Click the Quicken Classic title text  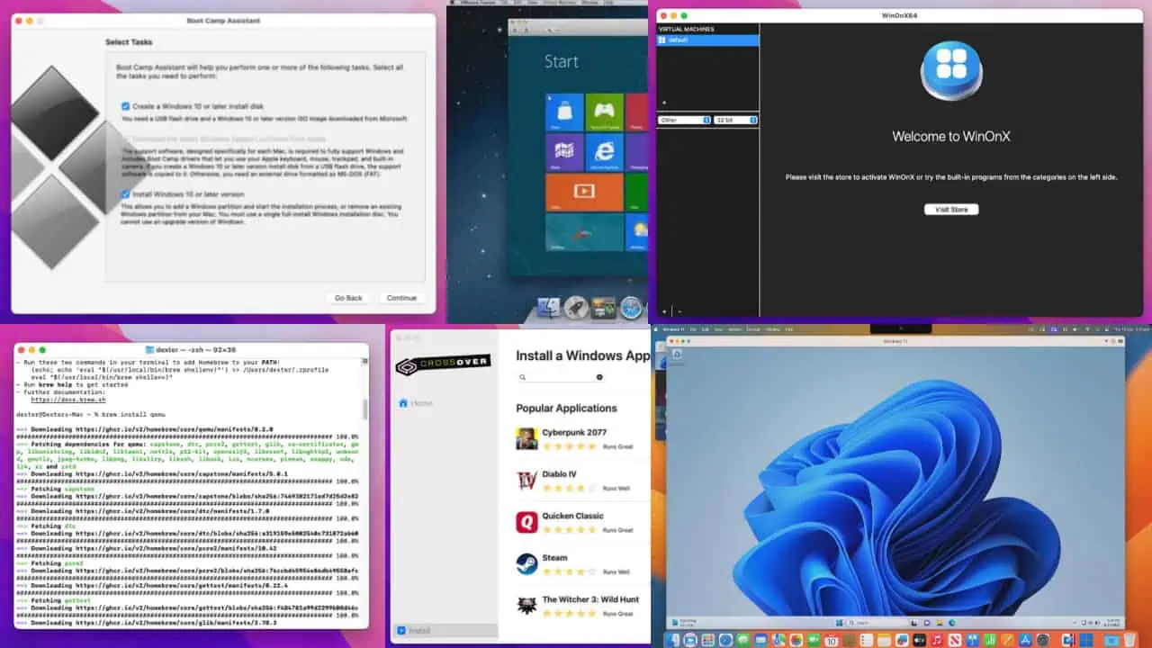click(572, 516)
